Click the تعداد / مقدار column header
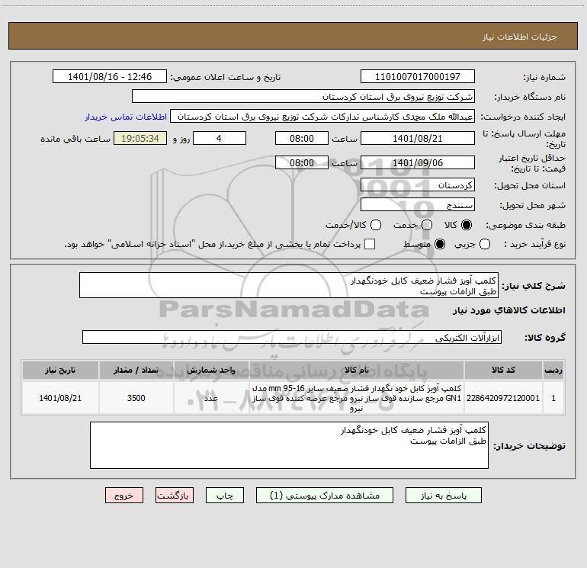This screenshot has width=587, height=568. click(x=136, y=370)
